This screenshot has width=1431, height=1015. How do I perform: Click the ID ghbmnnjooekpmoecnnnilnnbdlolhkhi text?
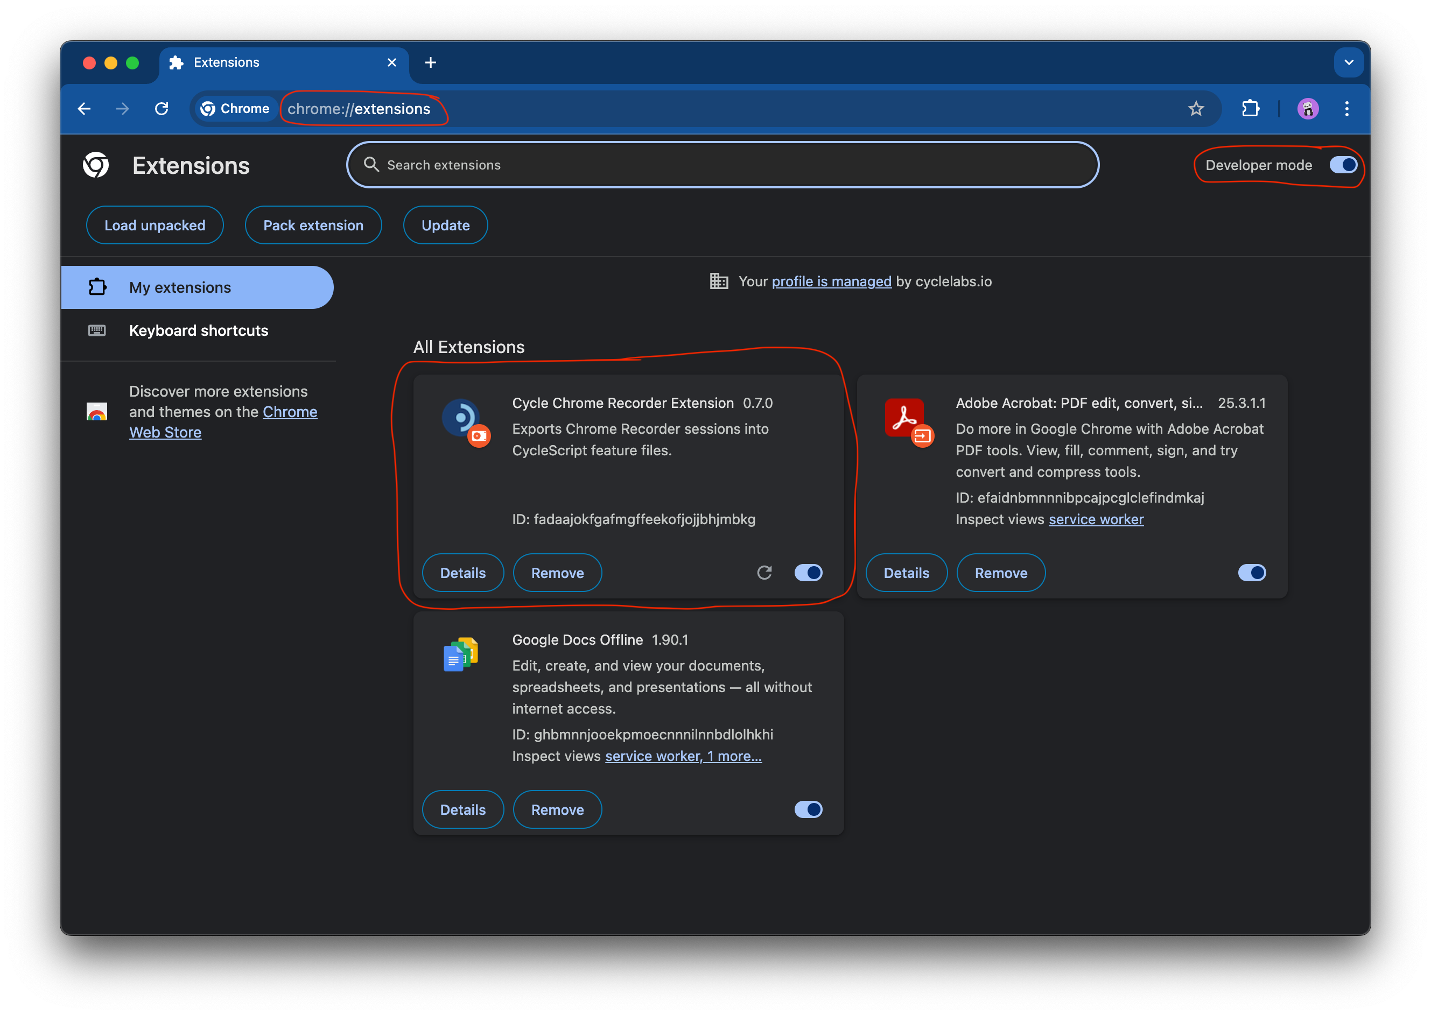[642, 735]
